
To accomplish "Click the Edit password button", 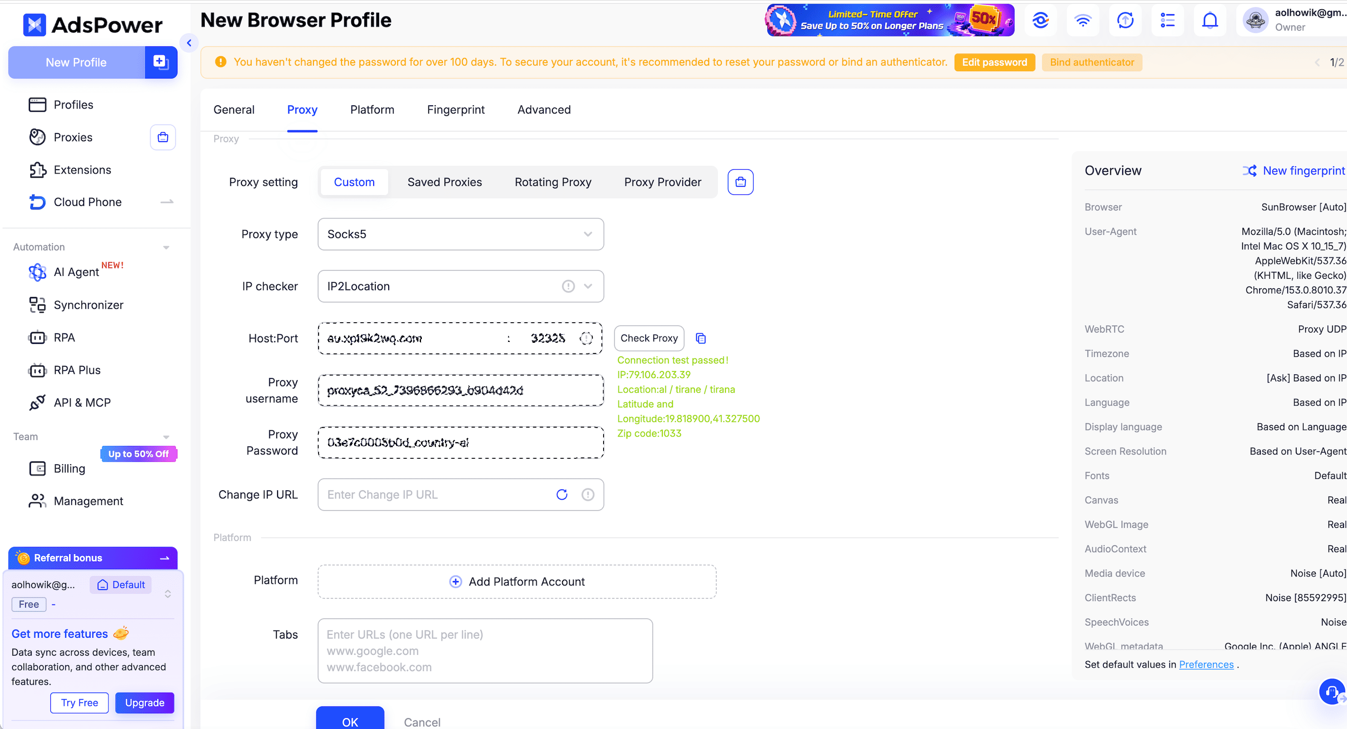I will 994,63.
